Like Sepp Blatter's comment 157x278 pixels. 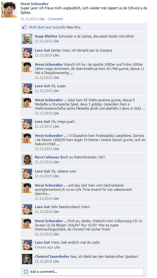pos(56,41)
